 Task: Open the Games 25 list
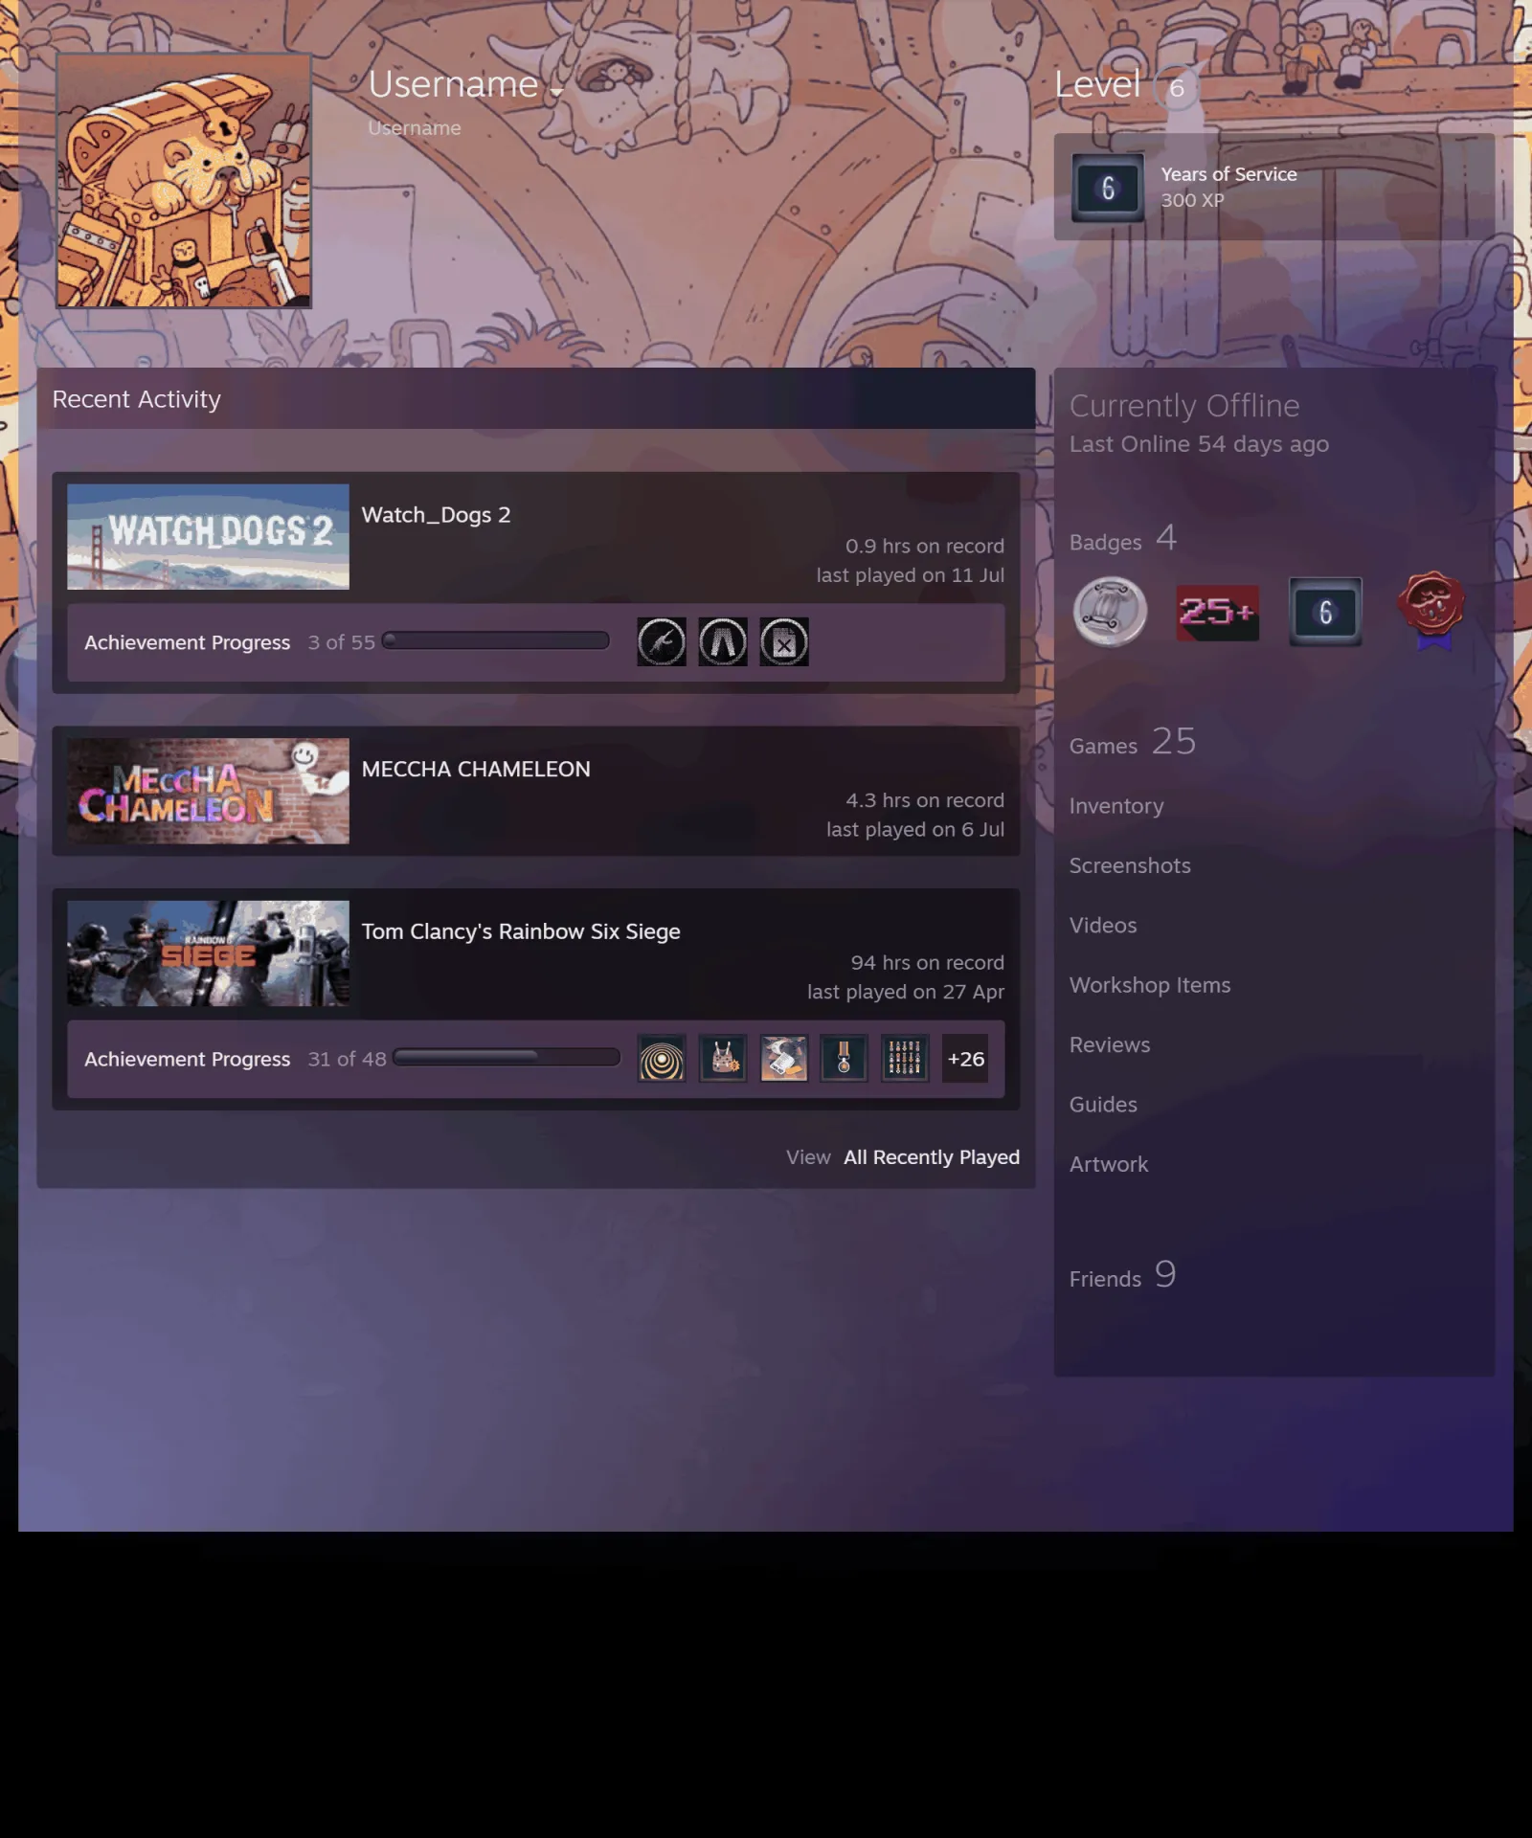[1133, 742]
